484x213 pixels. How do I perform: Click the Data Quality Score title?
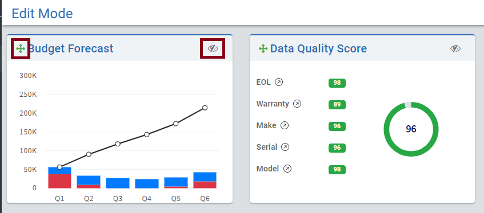coord(318,48)
